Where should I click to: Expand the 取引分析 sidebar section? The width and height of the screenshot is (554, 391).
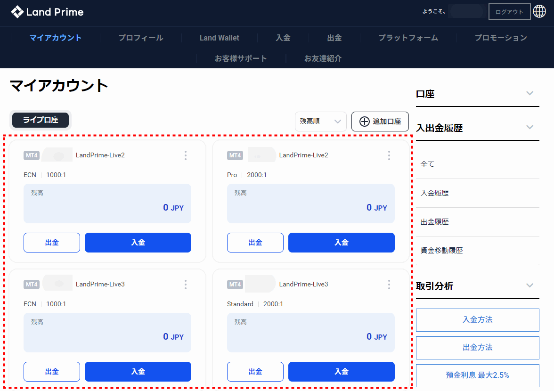(x=530, y=285)
